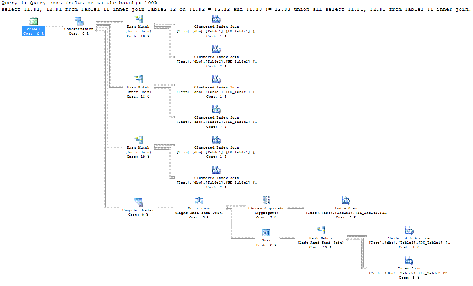Select the Index Scan on IX_Table2.F3 icon
473x286 pixels.
[346, 200]
